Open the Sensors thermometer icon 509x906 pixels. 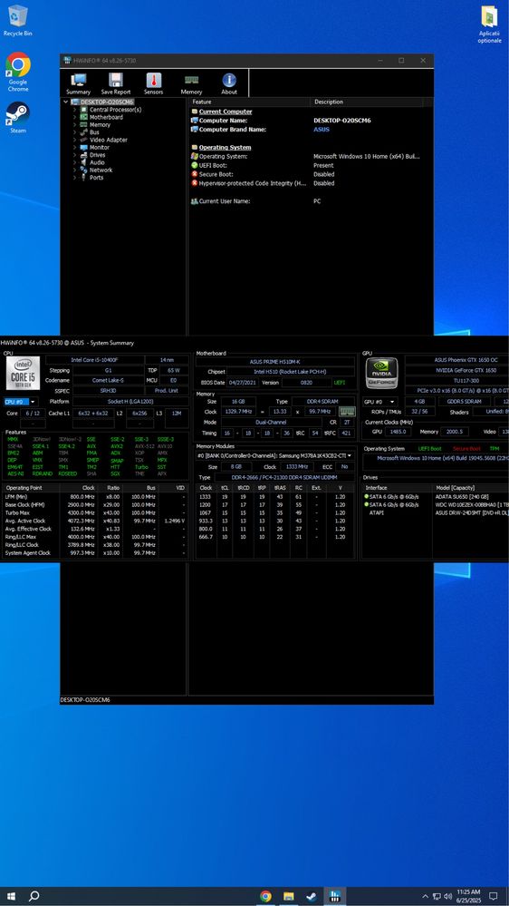pyautogui.click(x=153, y=83)
